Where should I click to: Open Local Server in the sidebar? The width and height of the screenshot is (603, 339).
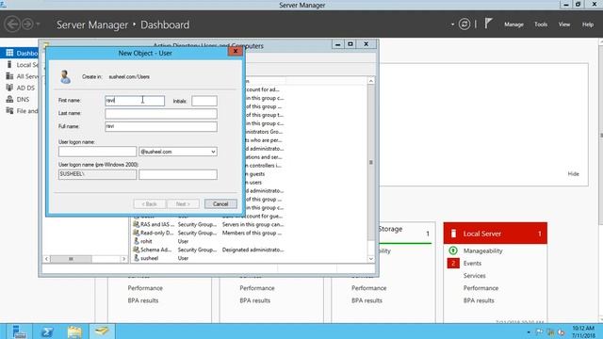[22, 65]
